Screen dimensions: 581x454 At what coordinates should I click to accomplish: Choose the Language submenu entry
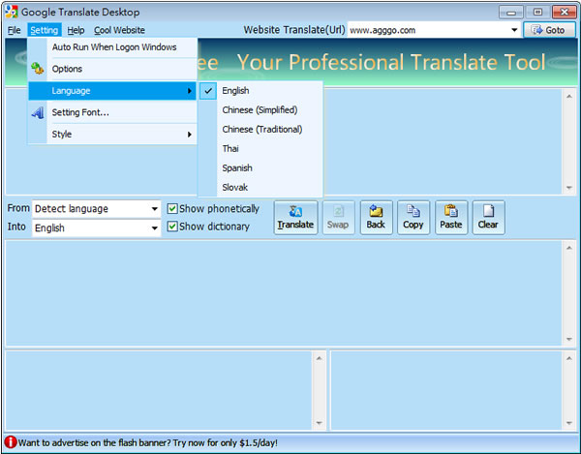click(x=112, y=91)
